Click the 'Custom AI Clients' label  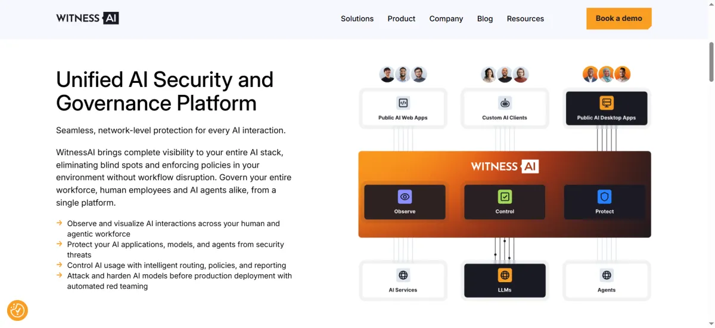[x=505, y=117]
